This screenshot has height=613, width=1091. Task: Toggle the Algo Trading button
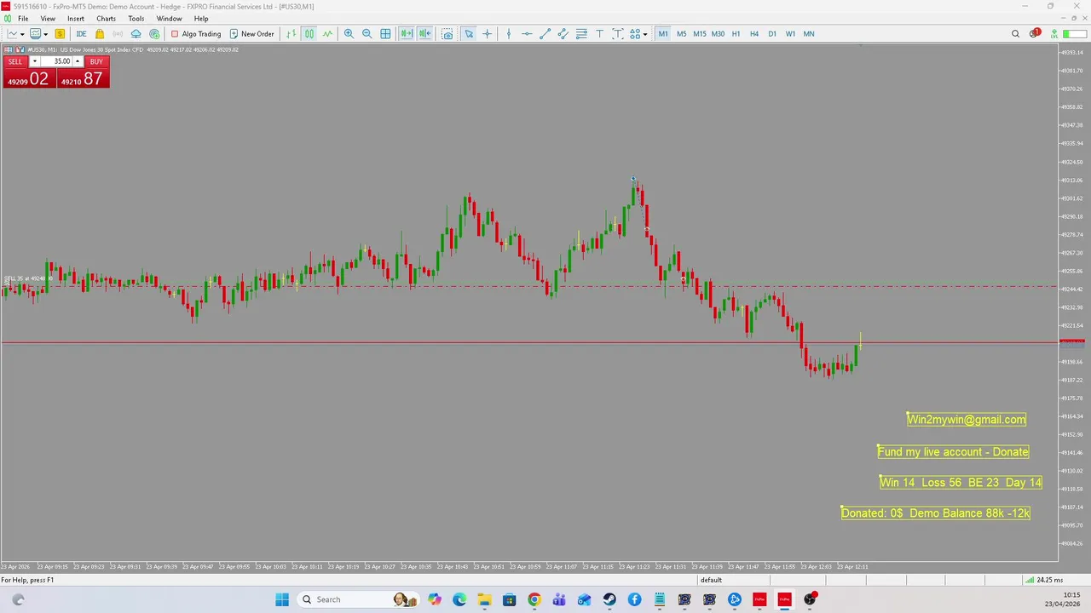(195, 34)
